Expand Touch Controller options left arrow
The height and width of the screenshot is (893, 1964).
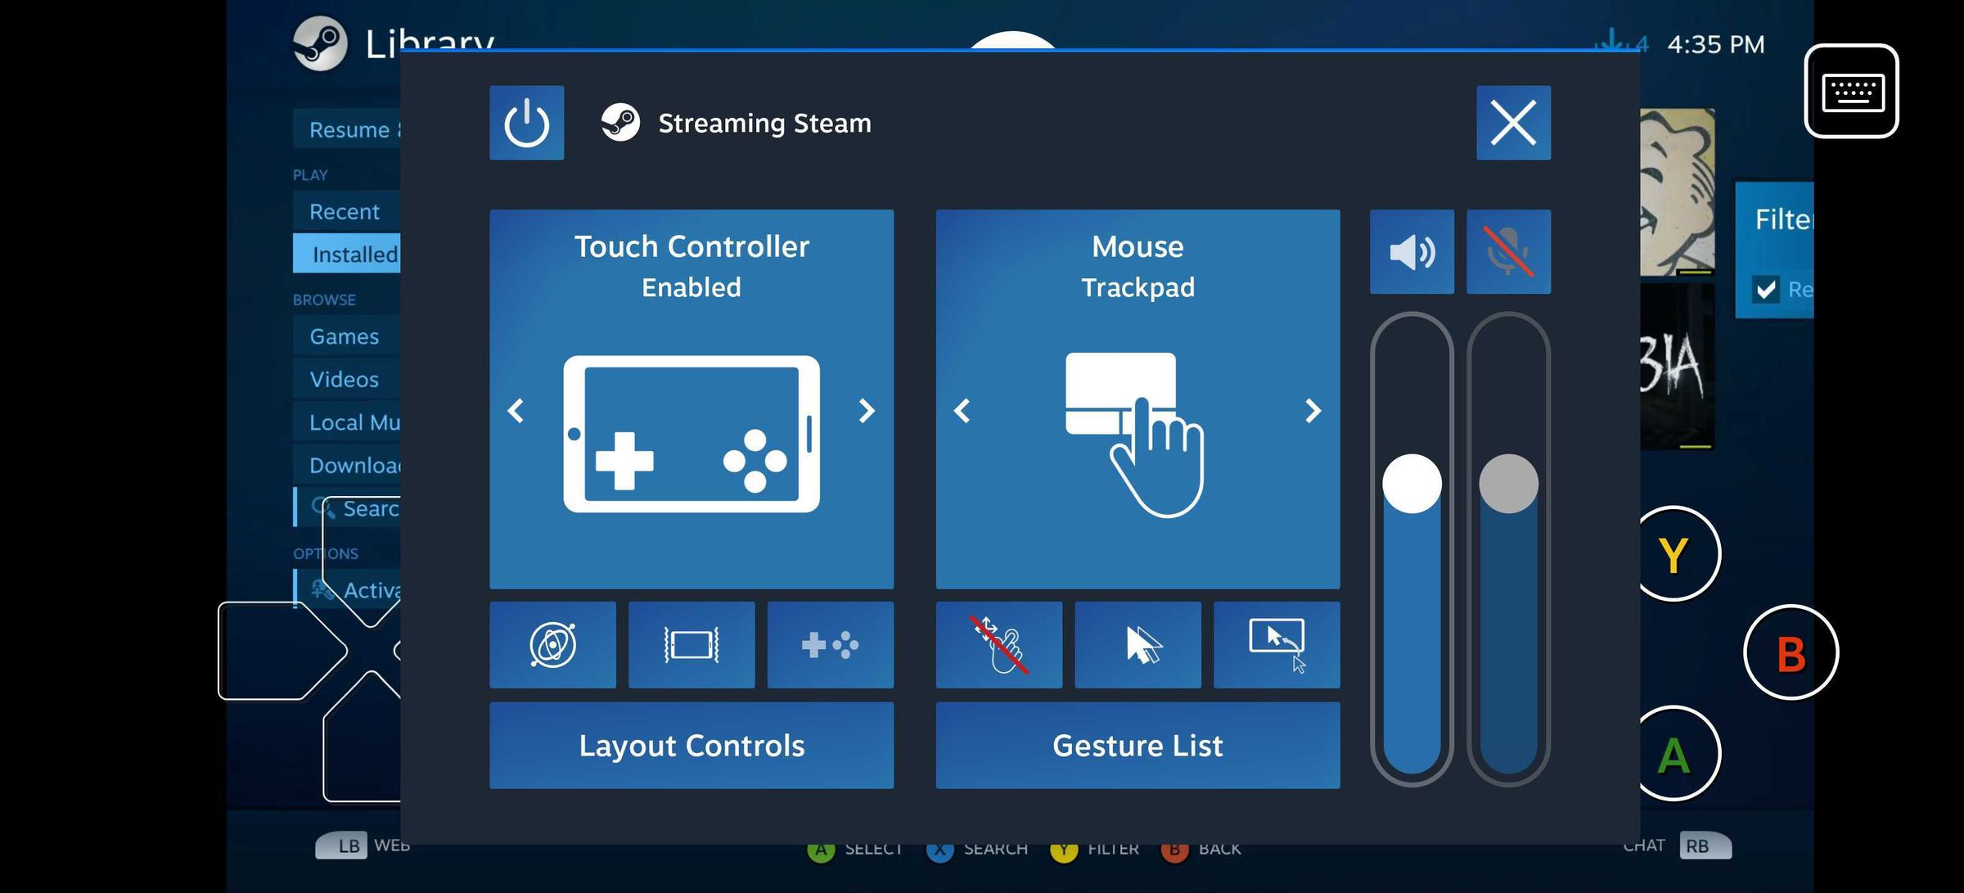[x=516, y=409]
